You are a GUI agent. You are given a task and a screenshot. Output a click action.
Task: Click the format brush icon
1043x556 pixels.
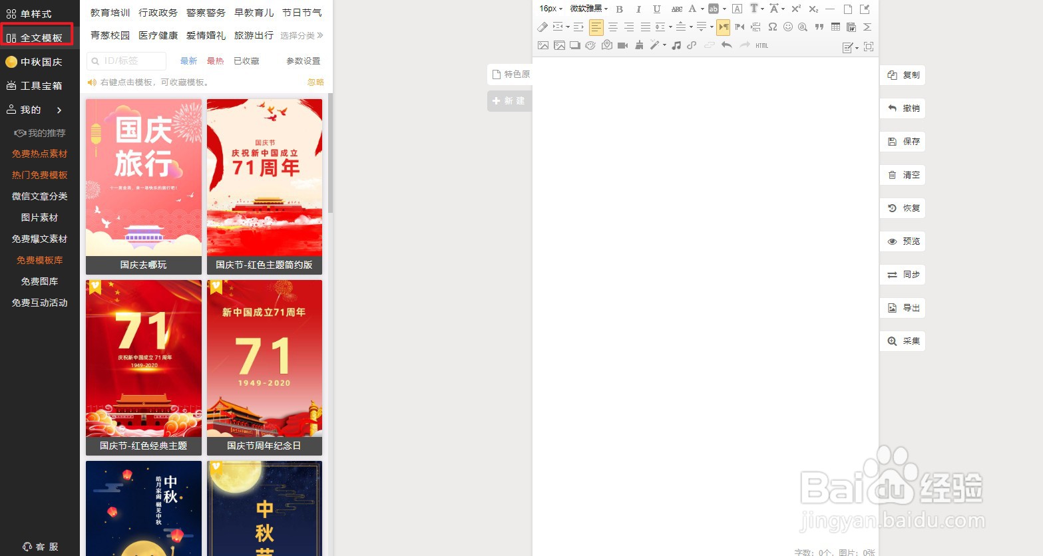[x=640, y=45]
